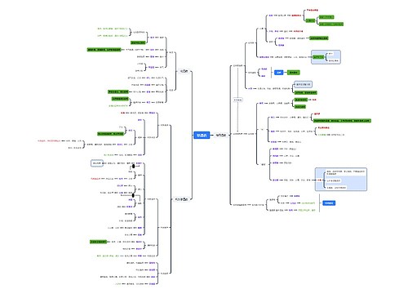Click the upper black oval marker
The image size is (408, 294).
click(x=134, y=166)
